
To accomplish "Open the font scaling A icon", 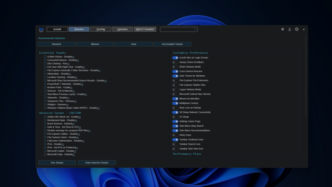I will pos(290,29).
